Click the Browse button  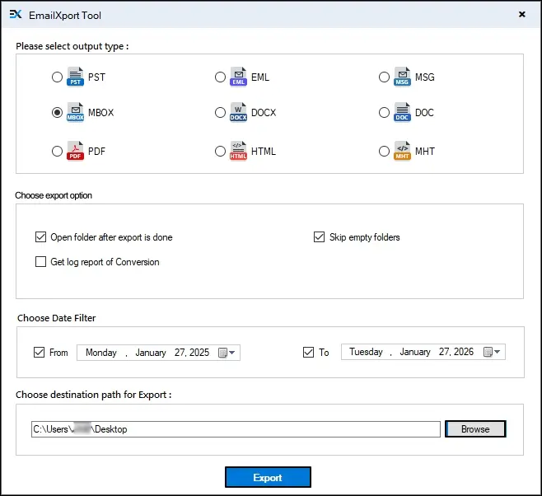coord(475,429)
